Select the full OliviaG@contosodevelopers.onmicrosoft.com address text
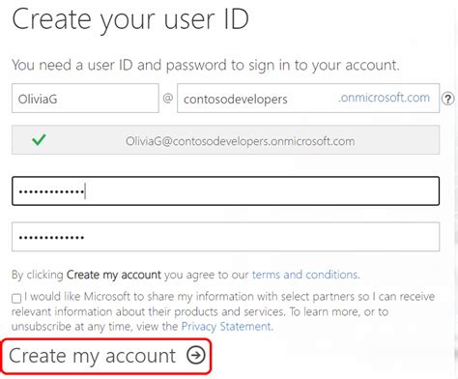 (241, 141)
